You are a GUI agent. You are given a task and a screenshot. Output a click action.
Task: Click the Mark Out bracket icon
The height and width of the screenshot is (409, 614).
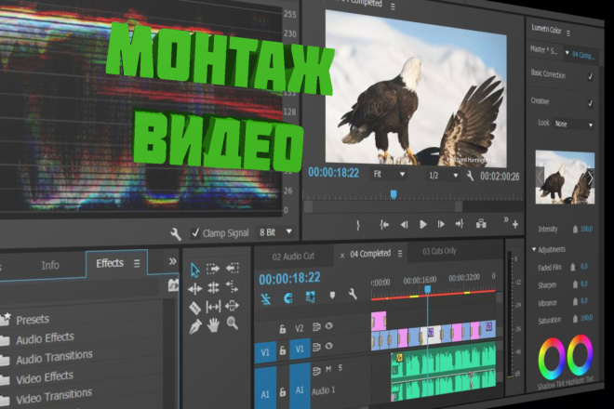coord(357,226)
